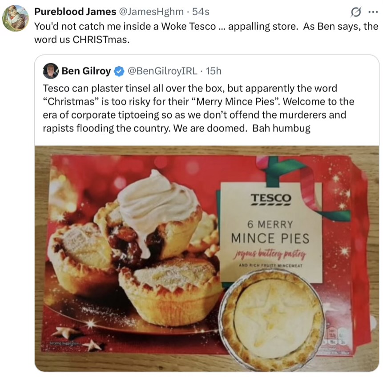This screenshot has width=383, height=377.
Task: Click the 15h quoted tweet timestamp
Action: [x=212, y=71]
